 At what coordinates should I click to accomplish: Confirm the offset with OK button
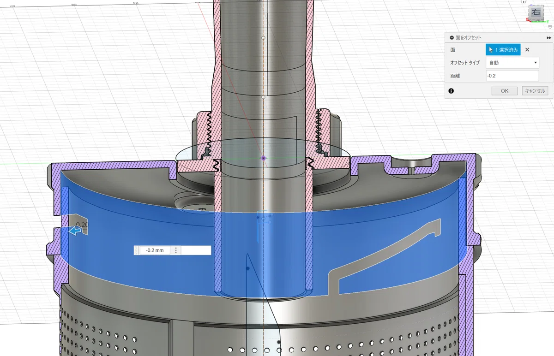(x=504, y=91)
